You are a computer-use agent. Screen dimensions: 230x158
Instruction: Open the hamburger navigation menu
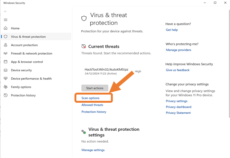pyautogui.click(x=5, y=20)
